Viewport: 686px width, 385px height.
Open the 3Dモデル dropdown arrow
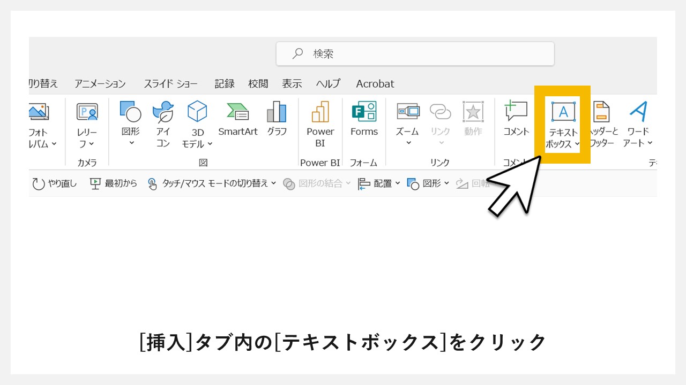point(209,143)
